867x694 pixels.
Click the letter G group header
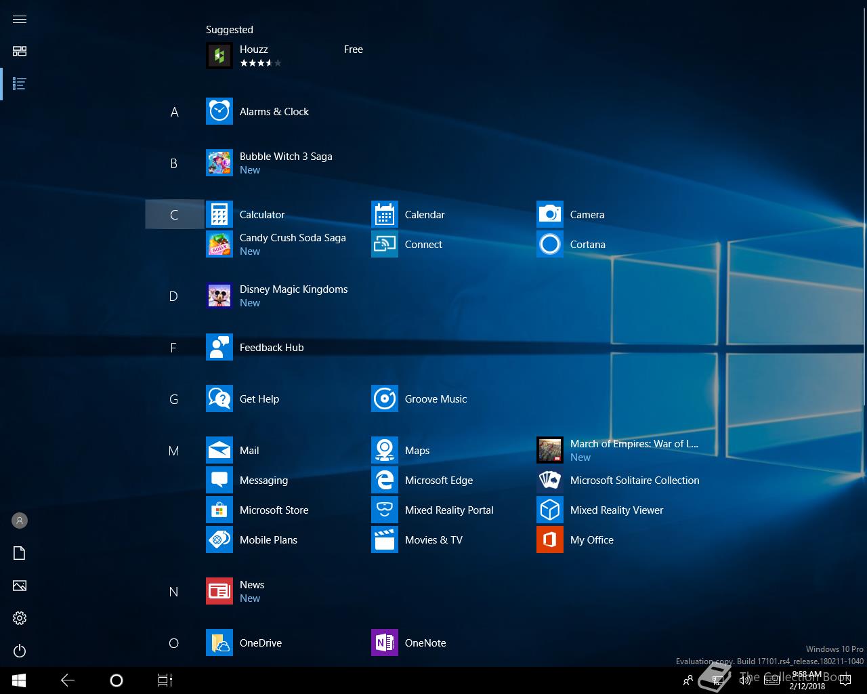click(x=174, y=399)
